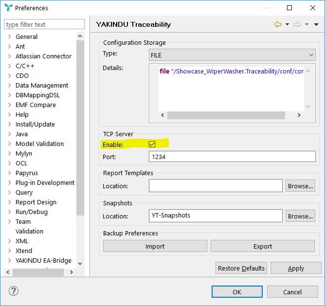Click the back navigation arrow icon
The height and width of the screenshot is (306, 325).
point(278,24)
